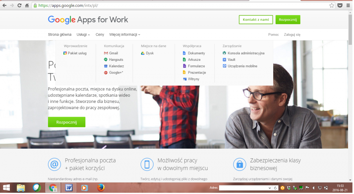Switch to Chrome on the taskbar
354x194 pixels.
pos(53,188)
